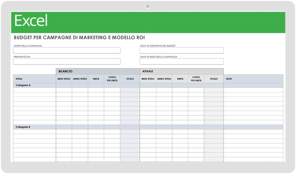Click the ATTUALE section header
296x174 pixels.
pyautogui.click(x=181, y=71)
